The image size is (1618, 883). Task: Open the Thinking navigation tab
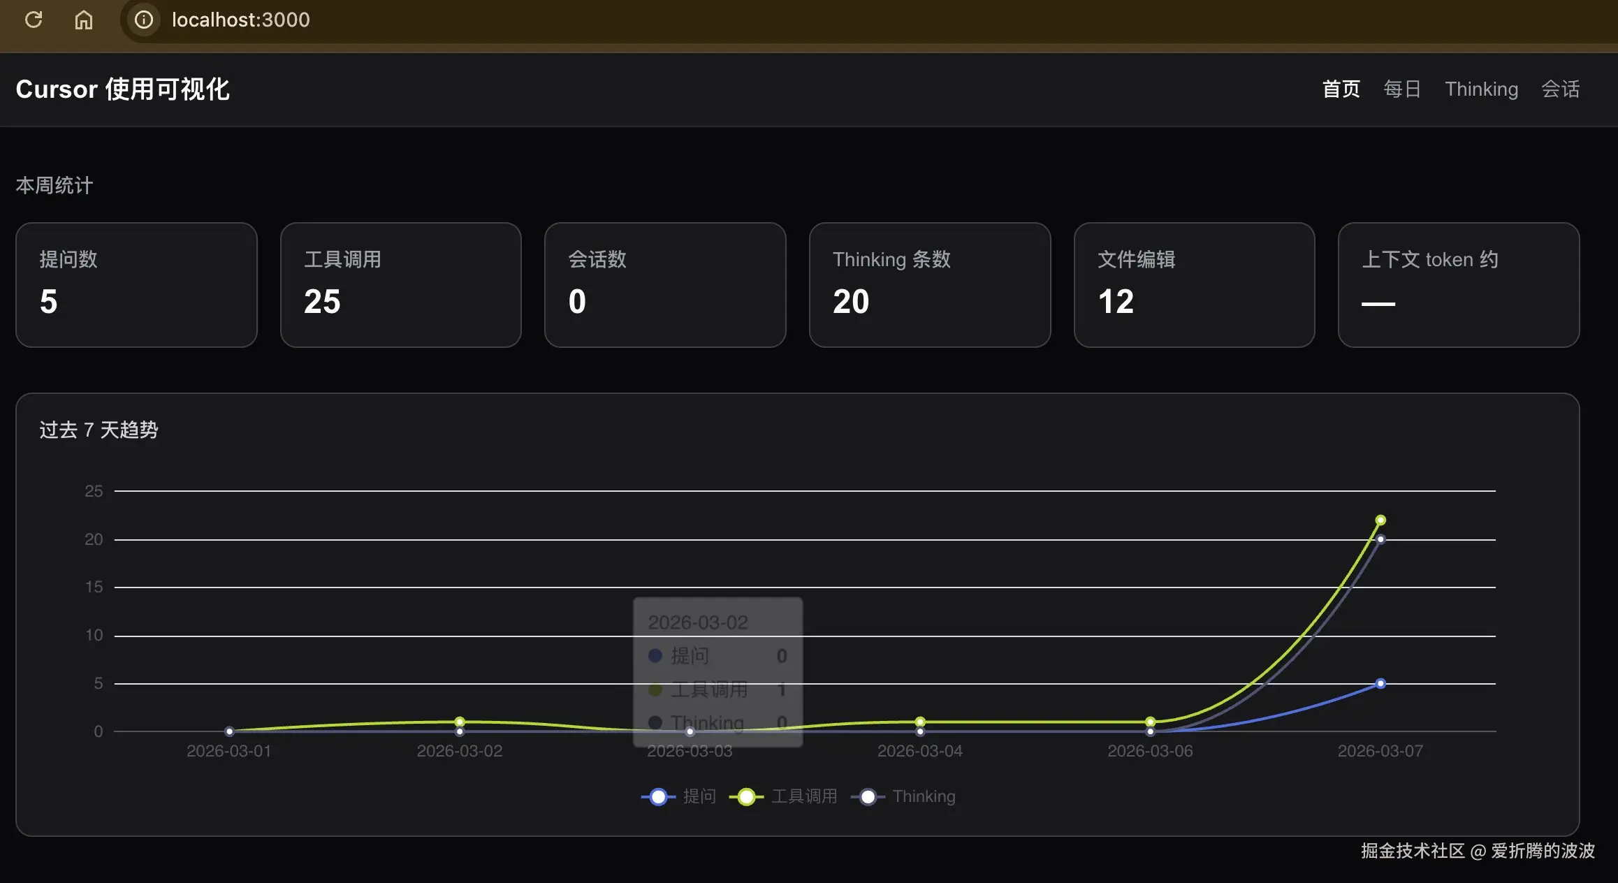1481,89
